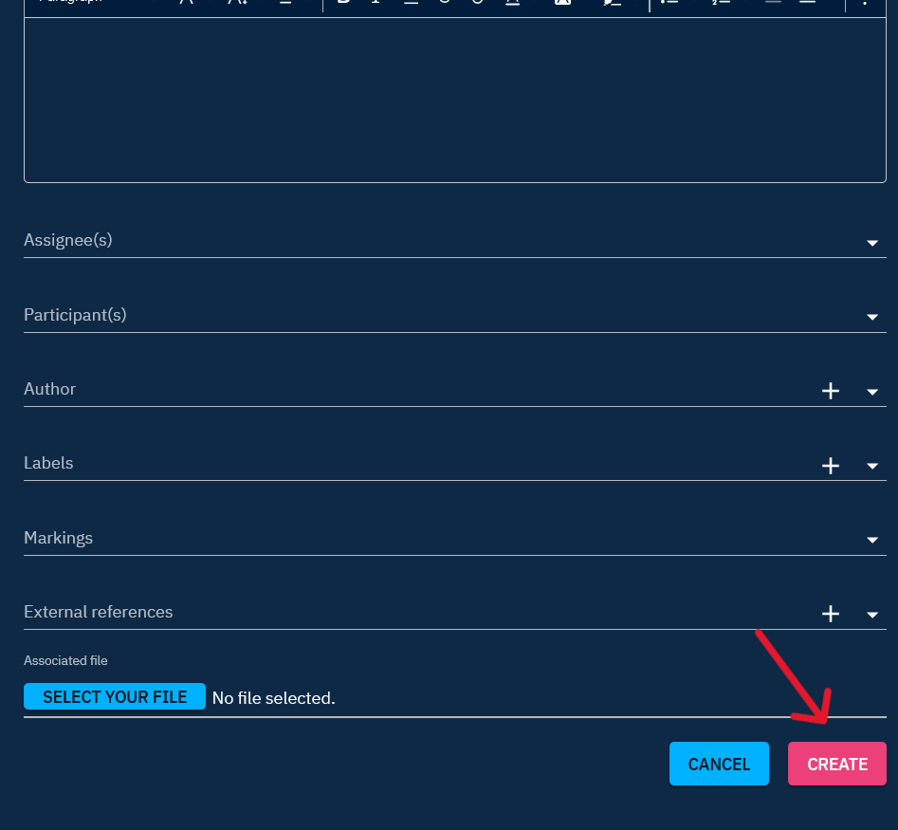
Task: Click the CREATE button
Action: (836, 764)
